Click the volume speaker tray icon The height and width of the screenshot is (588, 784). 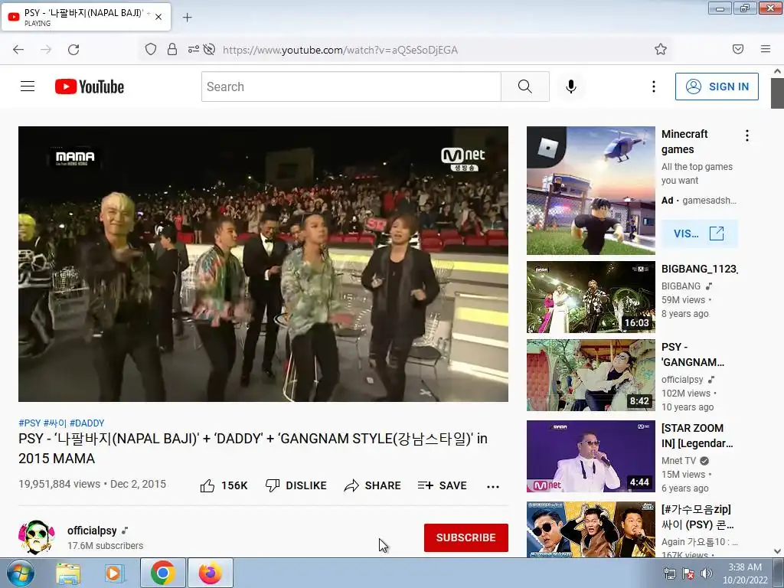(x=707, y=573)
